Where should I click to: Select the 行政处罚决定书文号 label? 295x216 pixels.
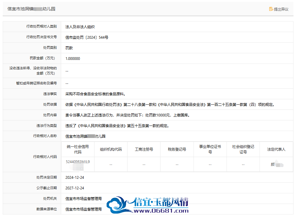point(41,37)
